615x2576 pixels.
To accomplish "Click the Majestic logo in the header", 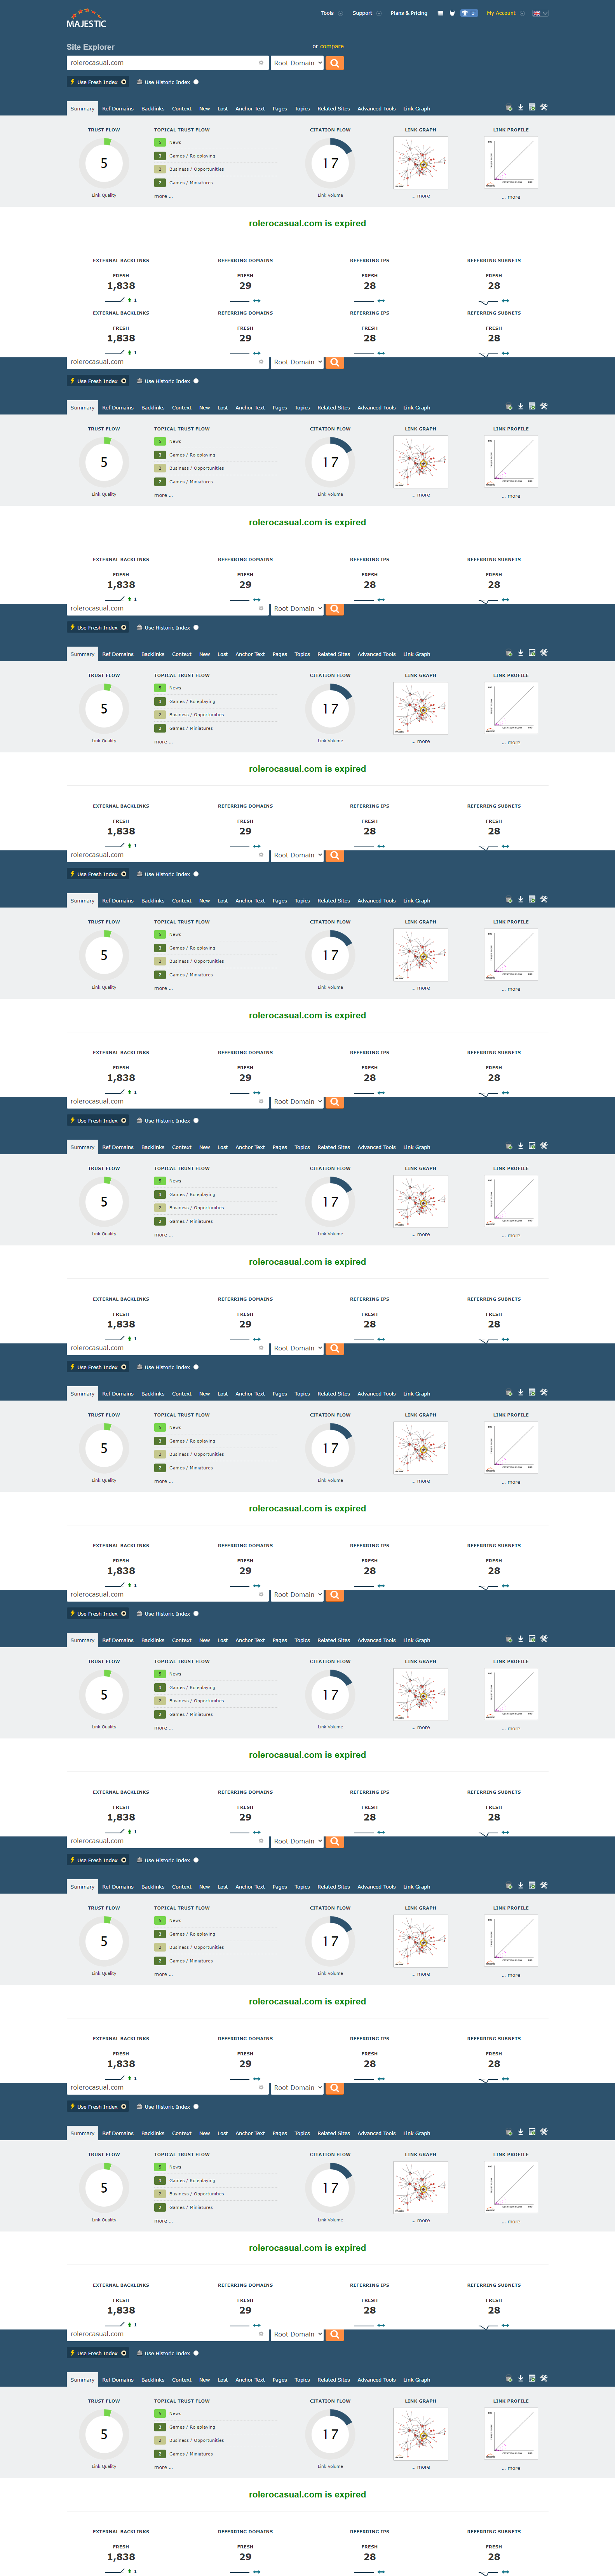I will click(x=86, y=19).
